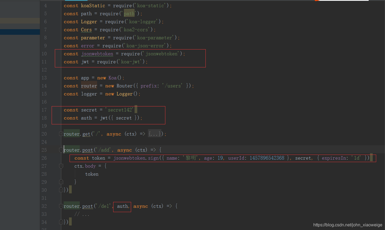Click the Router constructor on line 14
Screen dimensions: 385x230
124,86
